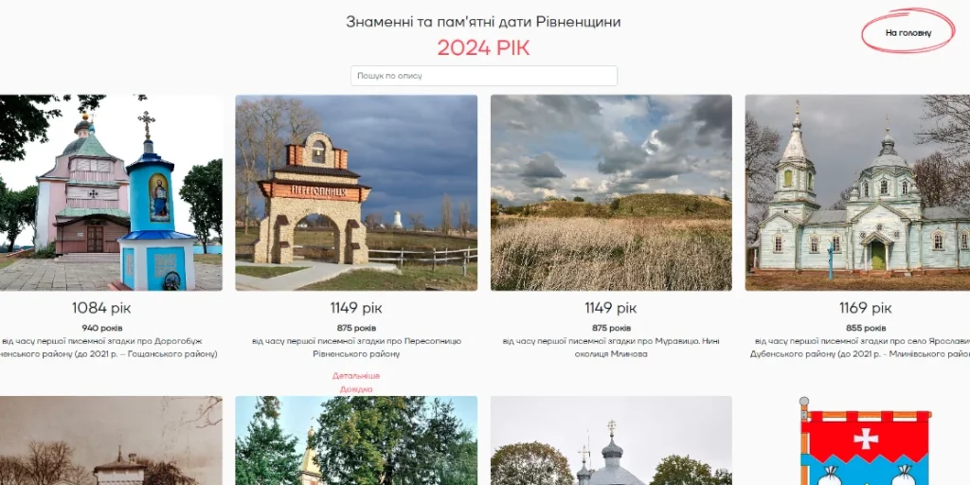This screenshot has height=485, width=970.
Task: Click the '855 років' label
Action: point(866,328)
